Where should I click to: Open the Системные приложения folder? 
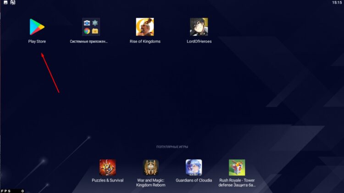tap(91, 27)
